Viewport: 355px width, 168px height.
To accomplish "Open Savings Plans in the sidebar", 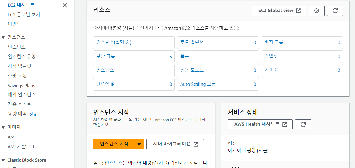I will (x=21, y=86).
